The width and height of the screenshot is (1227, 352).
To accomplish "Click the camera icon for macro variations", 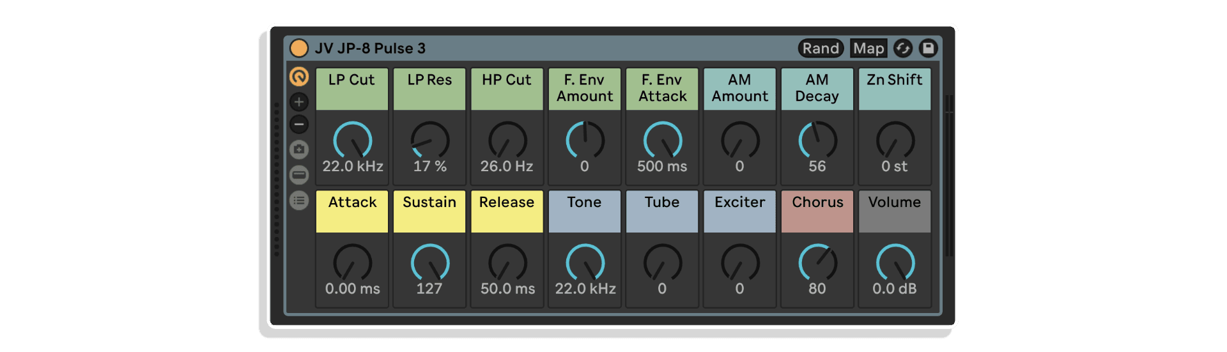I will pyautogui.click(x=298, y=149).
